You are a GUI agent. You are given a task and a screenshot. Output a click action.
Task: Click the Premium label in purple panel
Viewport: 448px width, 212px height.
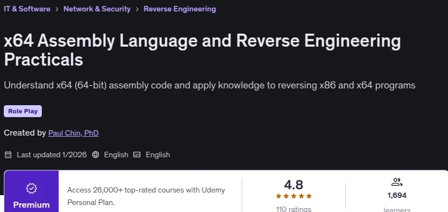click(x=31, y=205)
